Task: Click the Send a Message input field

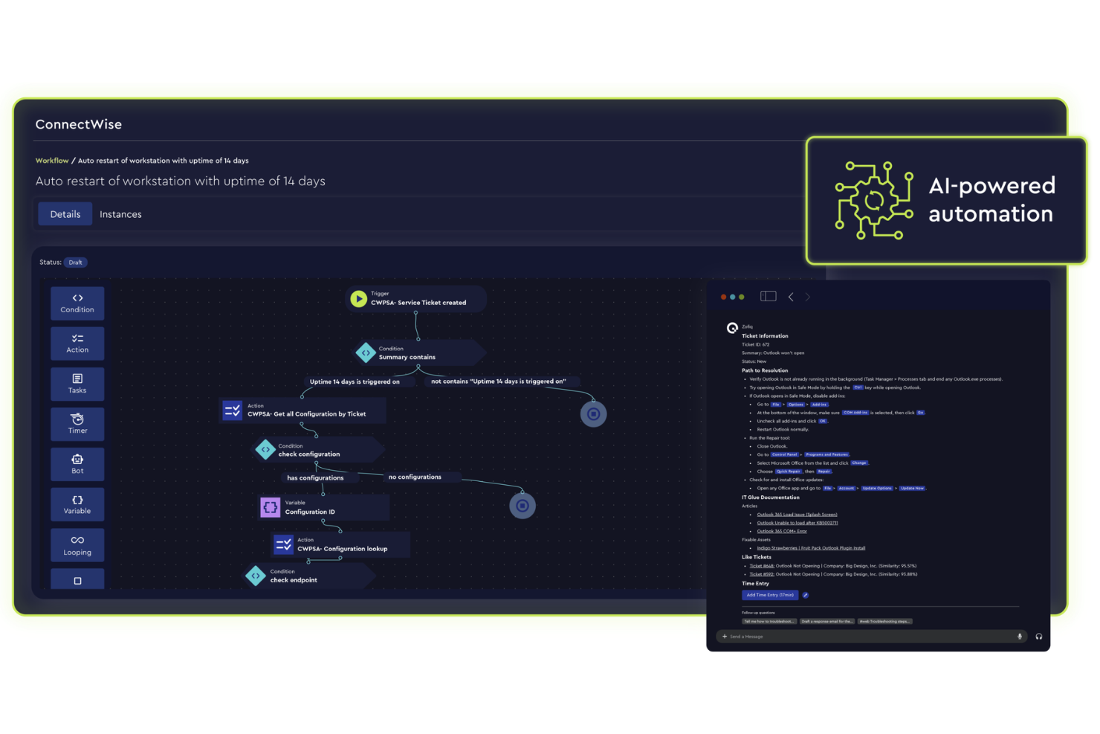Action: pyautogui.click(x=871, y=637)
